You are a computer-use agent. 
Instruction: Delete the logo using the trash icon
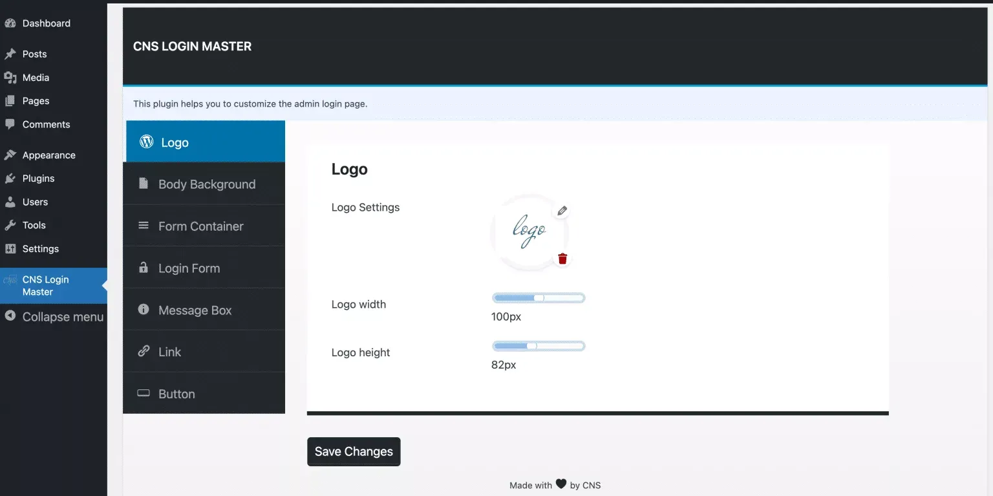[562, 258]
